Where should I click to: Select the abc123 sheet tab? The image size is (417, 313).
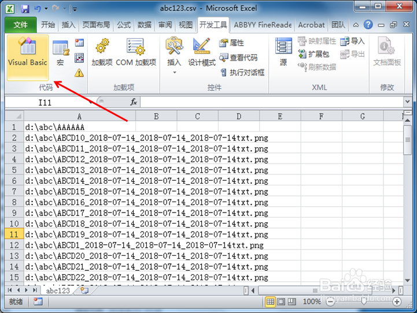[58, 290]
